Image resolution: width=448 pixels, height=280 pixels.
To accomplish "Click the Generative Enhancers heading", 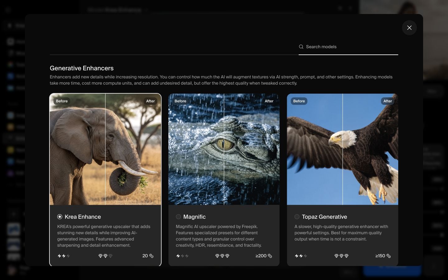I will click(x=82, y=68).
